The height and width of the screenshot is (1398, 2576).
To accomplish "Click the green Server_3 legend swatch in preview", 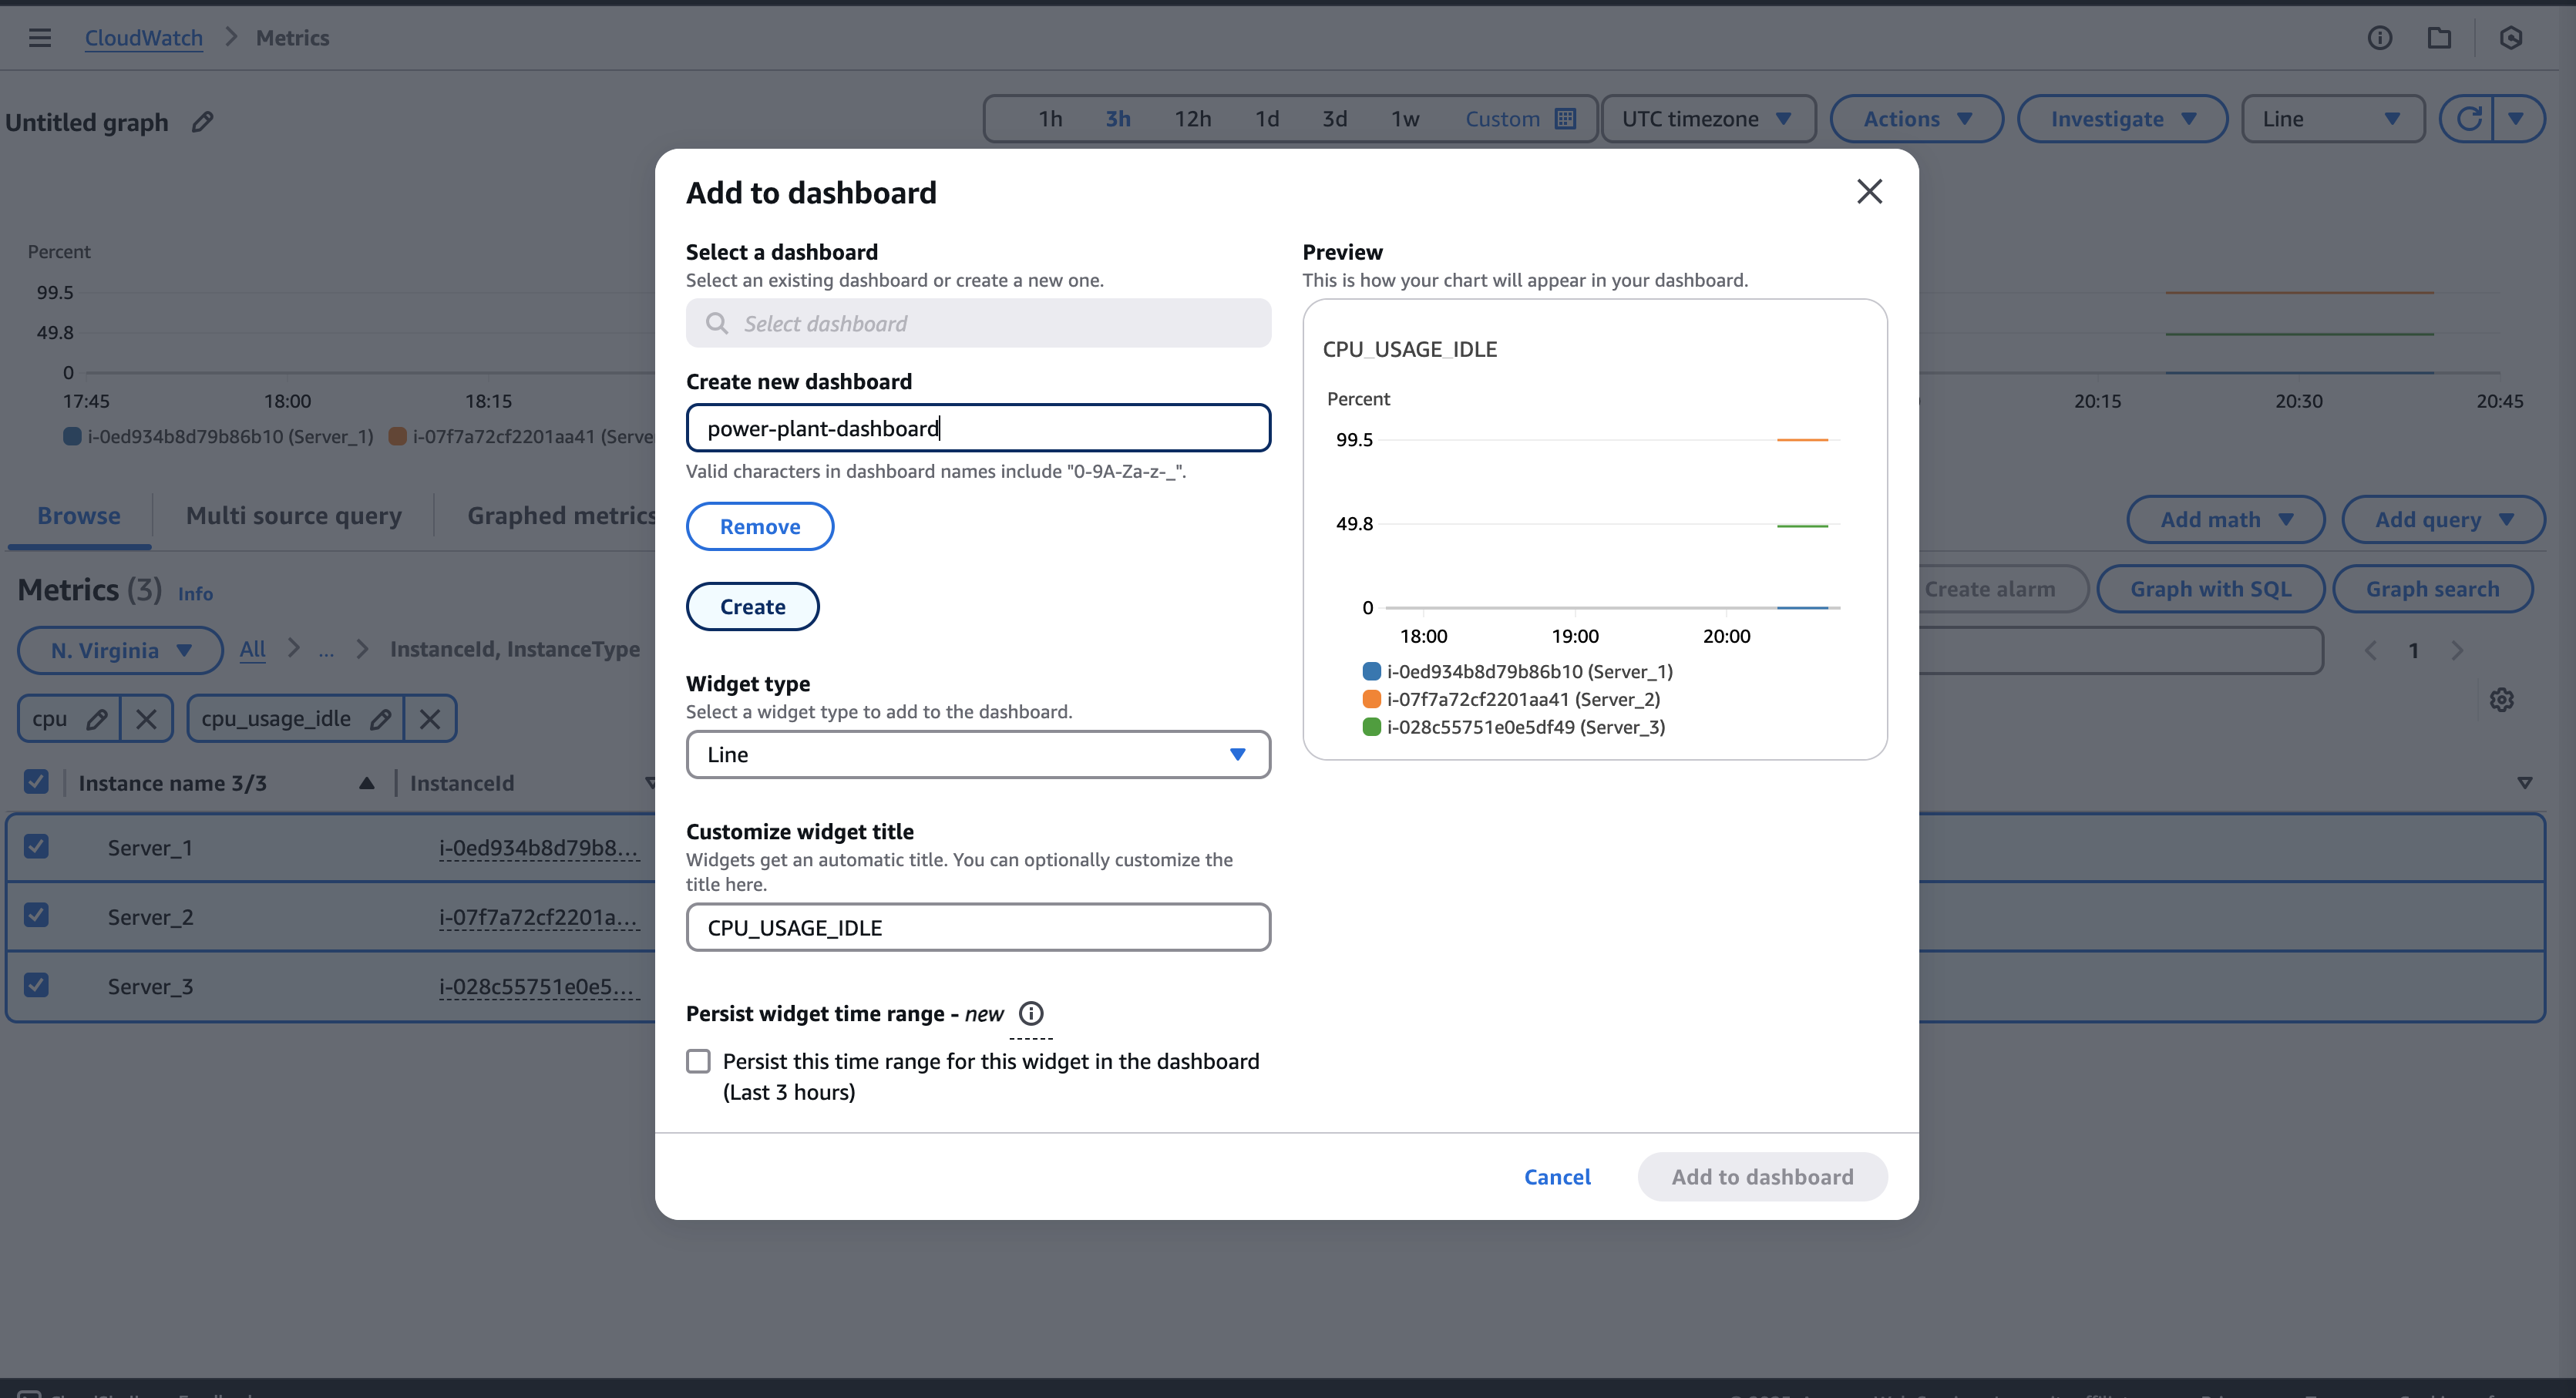I will (1371, 727).
